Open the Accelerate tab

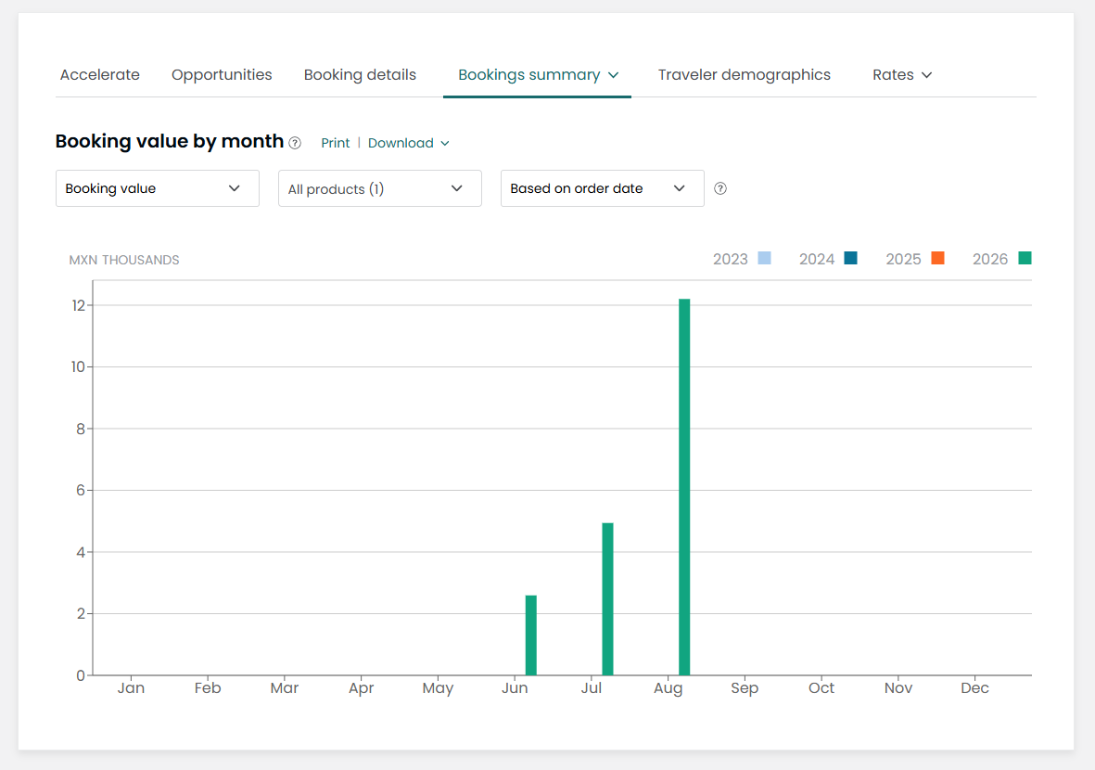click(100, 75)
